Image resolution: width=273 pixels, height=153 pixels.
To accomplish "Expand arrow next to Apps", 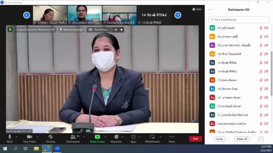I will (x=139, y=137).
